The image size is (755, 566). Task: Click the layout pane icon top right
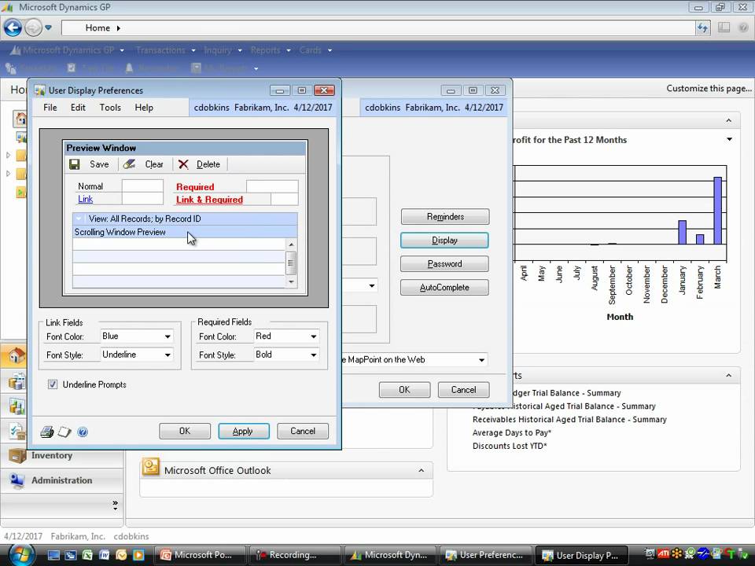click(724, 28)
